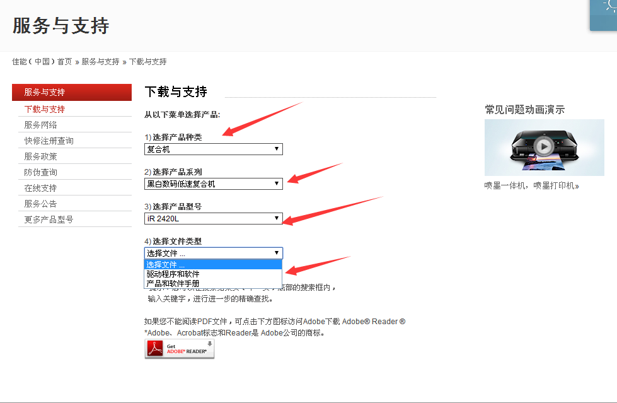This screenshot has width=617, height=403.
Task: Open 下载与支持 in the left sidebar
Action: [x=45, y=109]
